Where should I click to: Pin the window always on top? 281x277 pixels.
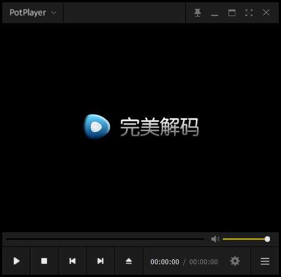tap(197, 13)
